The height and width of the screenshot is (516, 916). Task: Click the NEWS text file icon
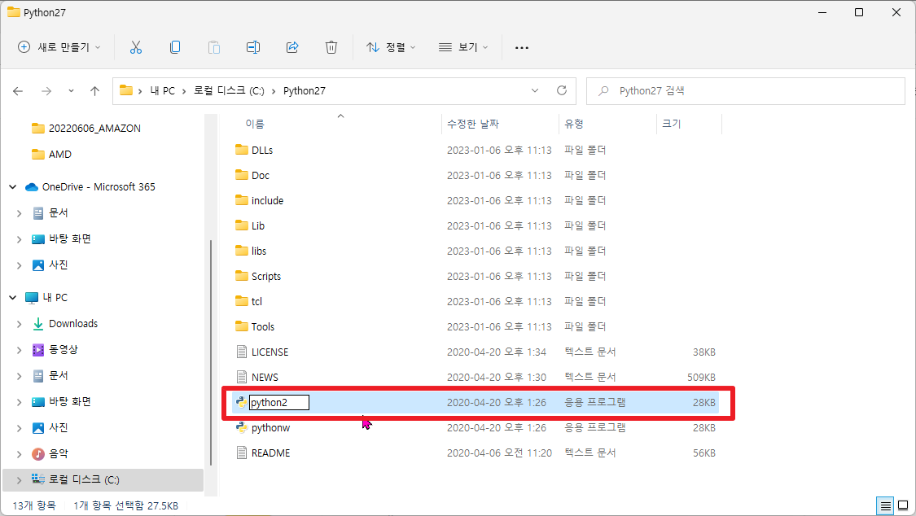[241, 377]
